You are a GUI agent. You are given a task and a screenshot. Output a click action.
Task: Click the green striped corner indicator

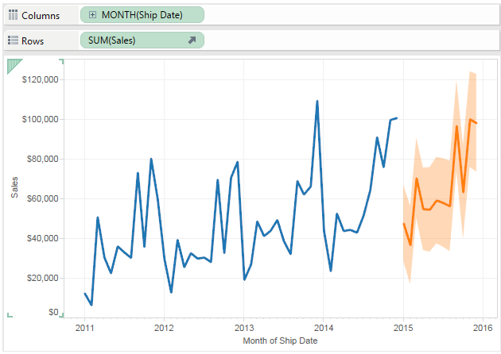12,66
